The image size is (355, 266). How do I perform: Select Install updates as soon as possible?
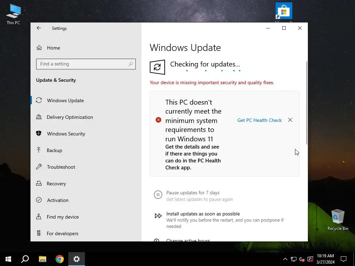pyautogui.click(x=203, y=214)
